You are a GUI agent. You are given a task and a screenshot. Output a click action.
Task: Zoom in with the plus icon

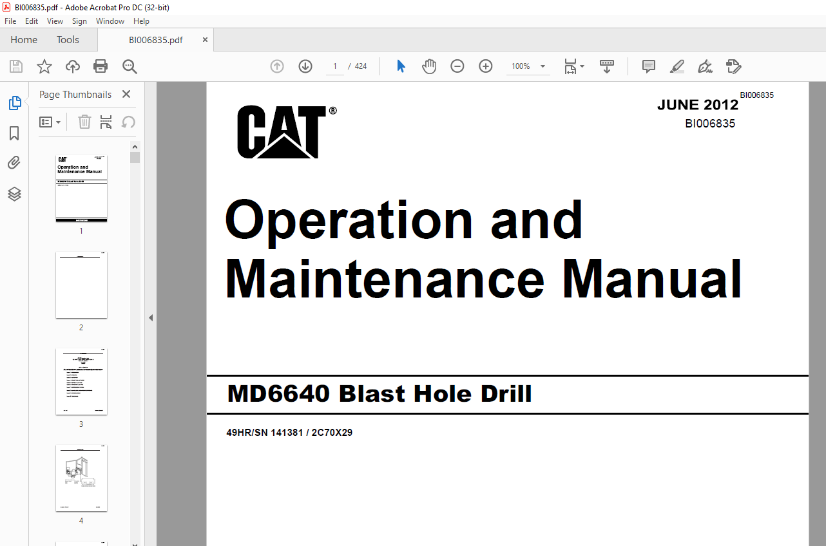pyautogui.click(x=486, y=66)
